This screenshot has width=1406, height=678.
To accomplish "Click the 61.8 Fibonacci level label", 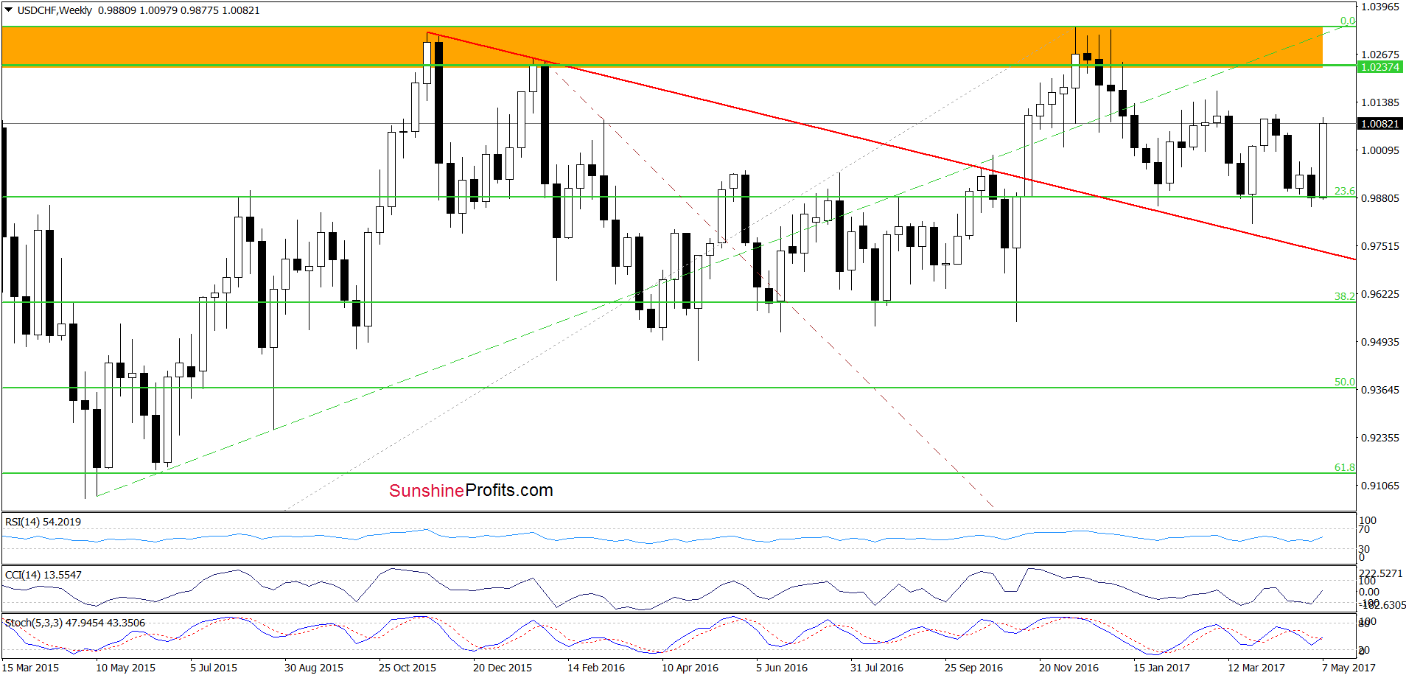I will 1344,467.
